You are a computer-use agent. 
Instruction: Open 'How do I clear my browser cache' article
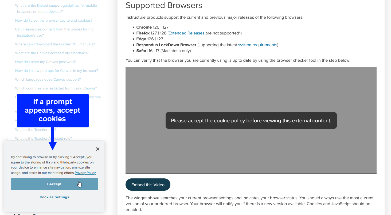coord(53,21)
